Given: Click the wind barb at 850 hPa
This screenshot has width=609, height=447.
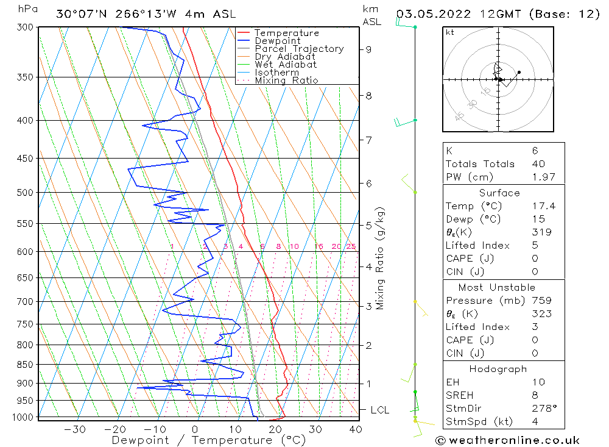Looking at the screenshot, I should [x=409, y=373].
